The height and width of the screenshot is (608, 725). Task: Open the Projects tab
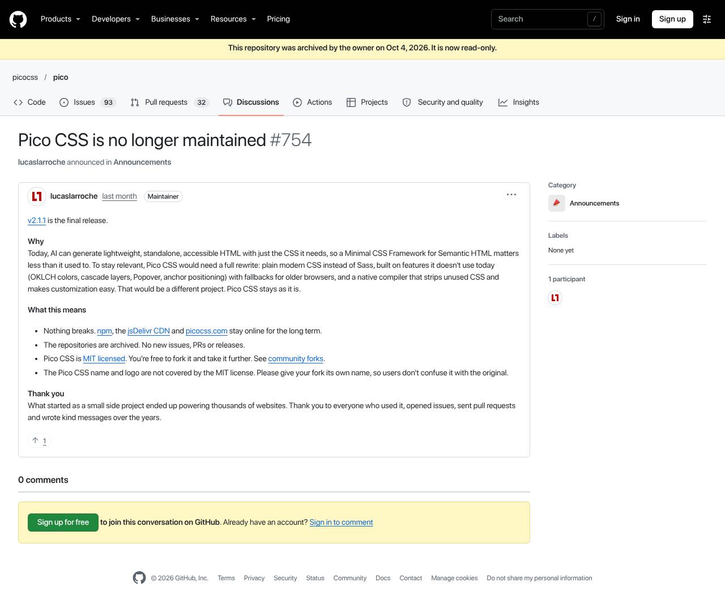click(x=367, y=102)
